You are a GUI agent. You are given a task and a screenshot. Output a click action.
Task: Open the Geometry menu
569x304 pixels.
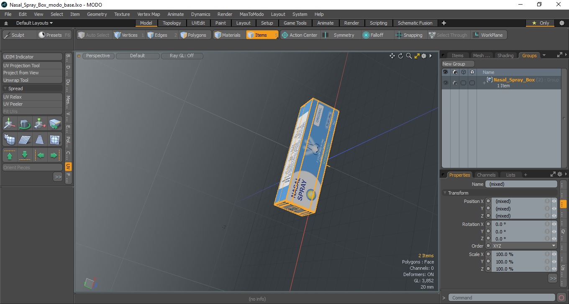pos(97,14)
